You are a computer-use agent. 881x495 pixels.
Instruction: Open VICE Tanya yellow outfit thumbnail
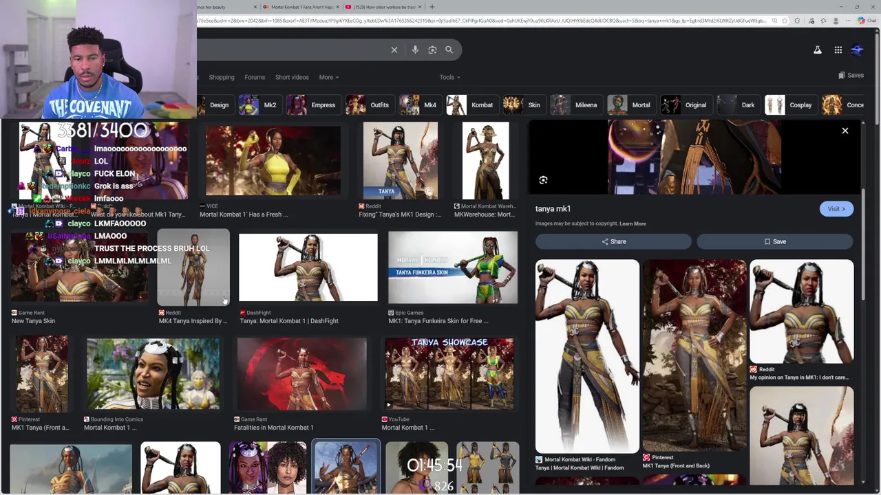click(273, 161)
